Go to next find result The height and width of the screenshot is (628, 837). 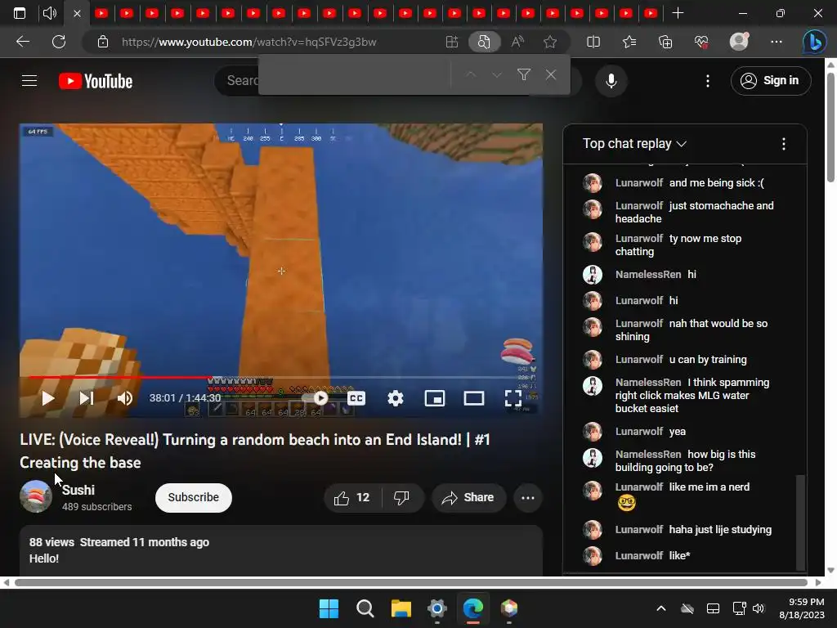[x=496, y=74]
